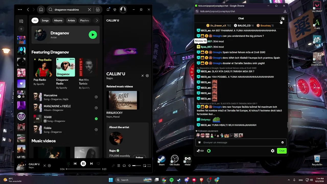Open the 3DABI song row
This screenshot has height=184, width=327.
click(x=66, y=119)
